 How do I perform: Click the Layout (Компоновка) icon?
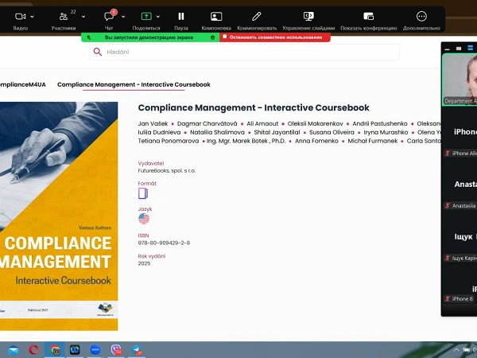point(216,16)
